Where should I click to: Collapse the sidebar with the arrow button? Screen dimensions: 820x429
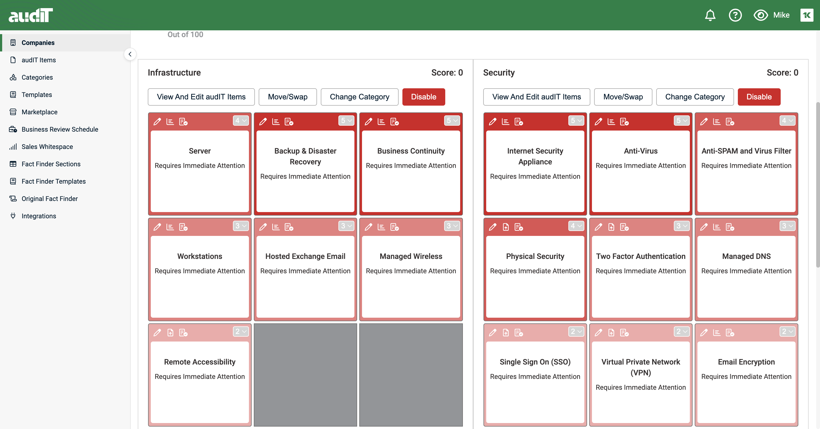tap(130, 54)
